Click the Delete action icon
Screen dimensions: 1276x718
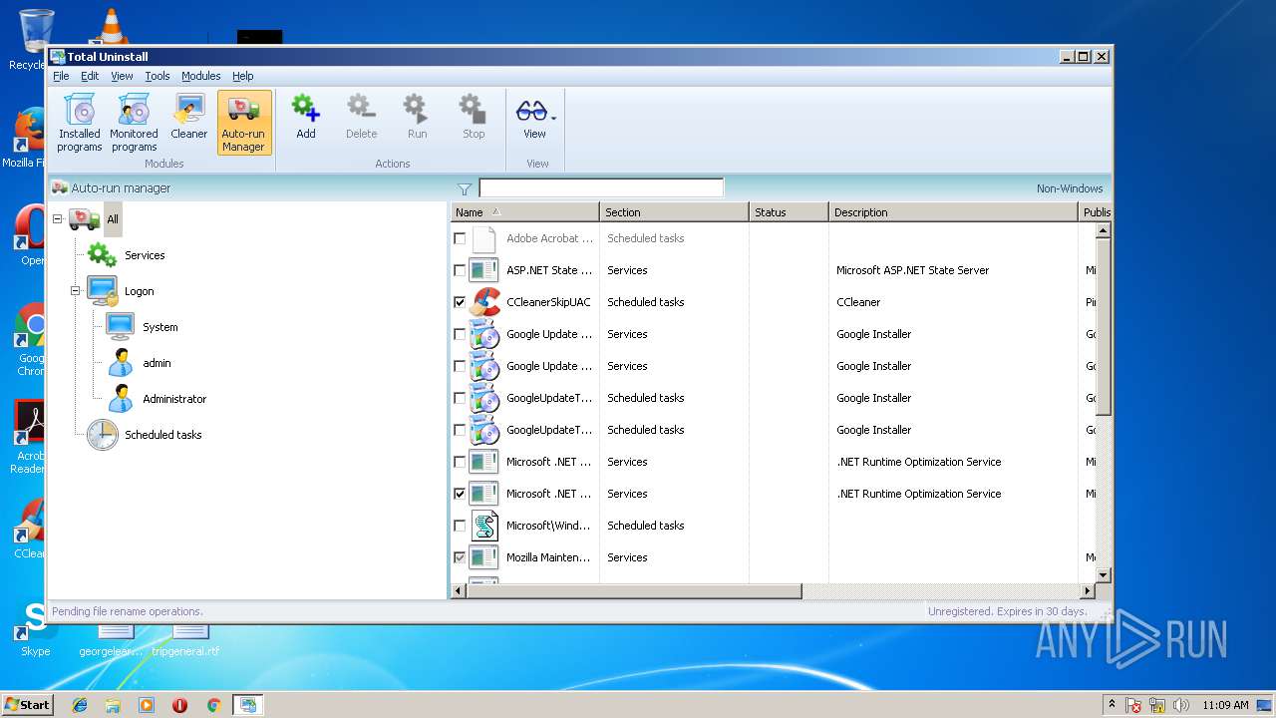tap(361, 109)
